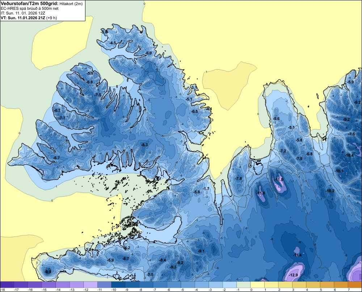Screen dimensions: 362x292
Task: Click the legend swatch between -18 and -17
Action: [x=7, y=284]
